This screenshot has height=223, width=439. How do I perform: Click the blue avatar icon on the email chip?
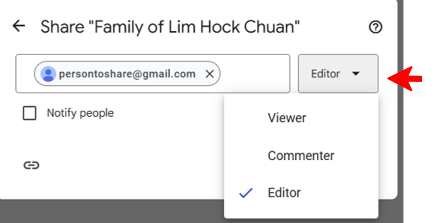[x=48, y=74]
